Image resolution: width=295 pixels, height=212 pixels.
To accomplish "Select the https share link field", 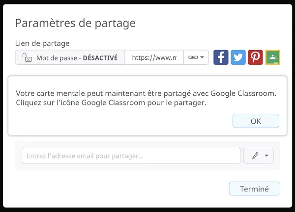I will (x=154, y=57).
